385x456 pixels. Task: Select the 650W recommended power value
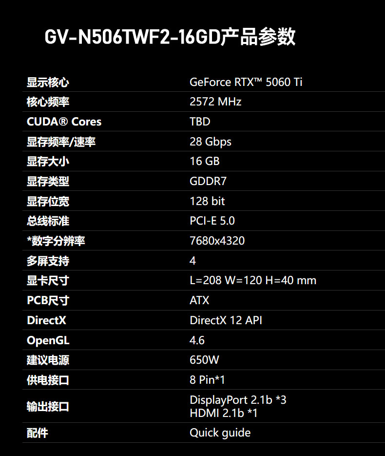[x=204, y=360]
